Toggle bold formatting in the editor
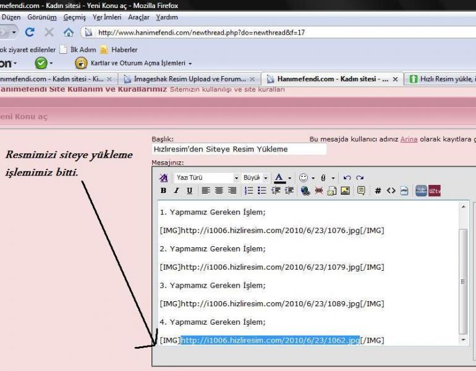Image resolution: width=476 pixels, height=371 pixels. coord(163,191)
